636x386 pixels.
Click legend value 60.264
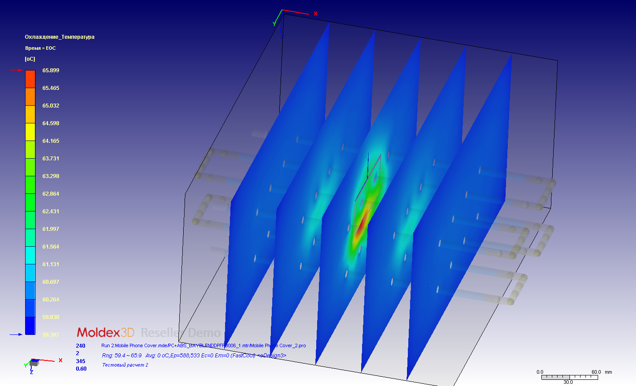51,300
